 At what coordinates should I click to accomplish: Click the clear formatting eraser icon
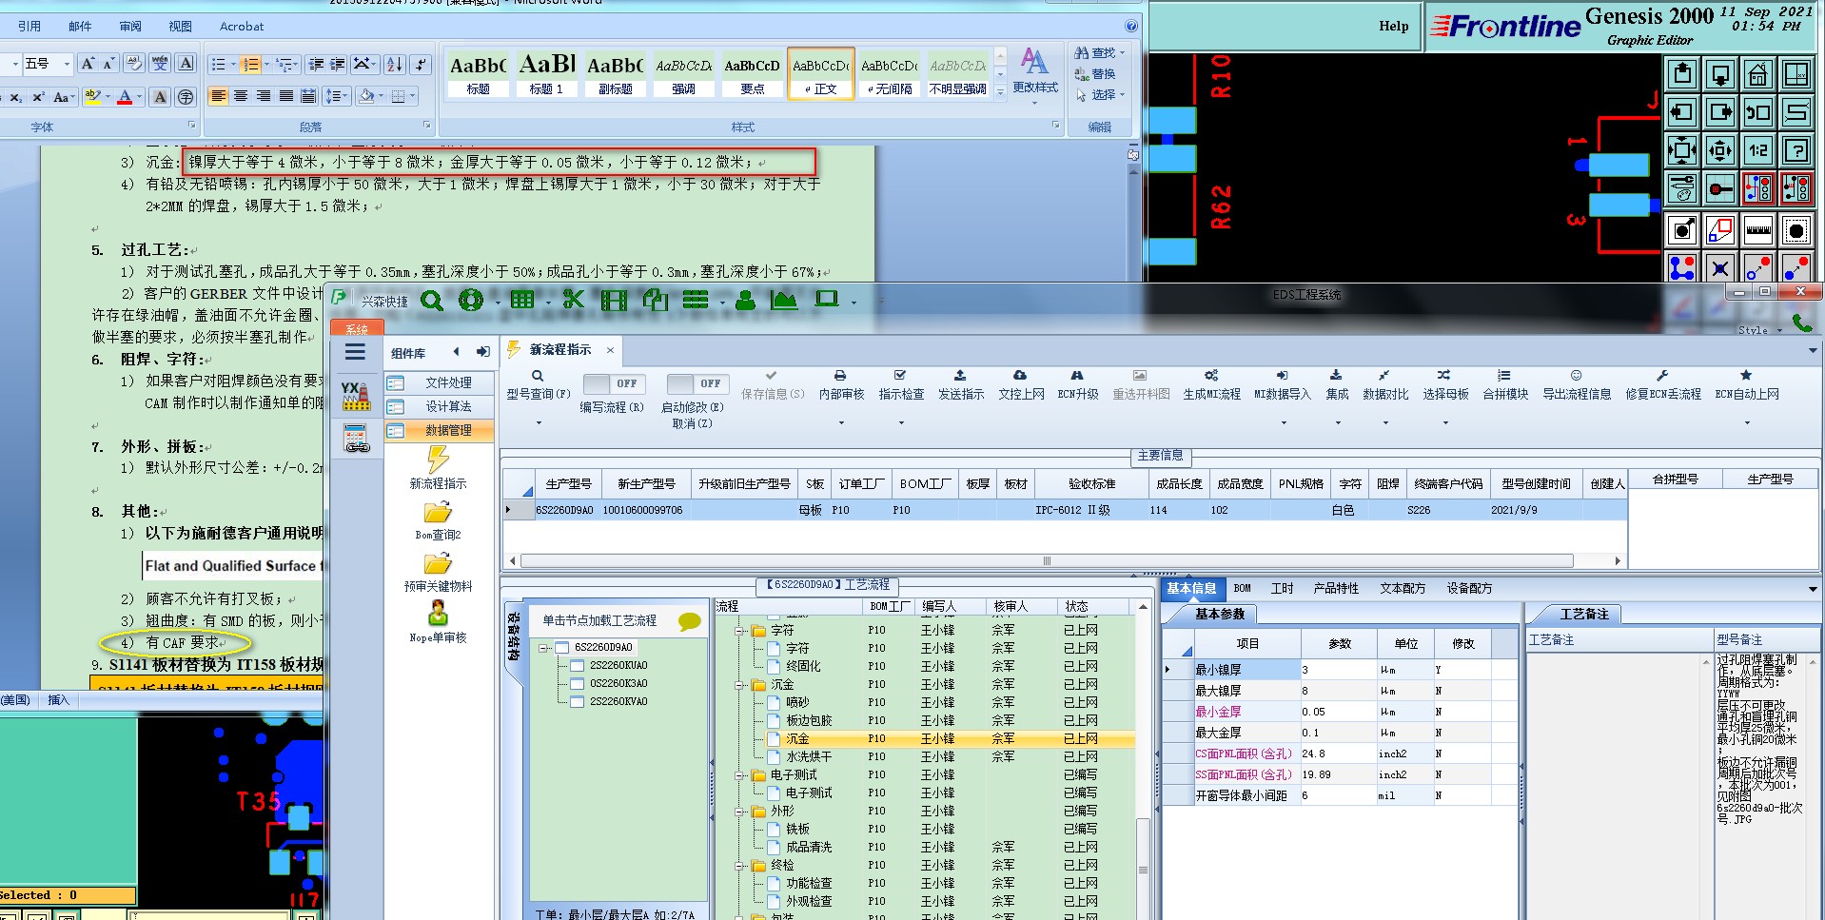click(134, 64)
